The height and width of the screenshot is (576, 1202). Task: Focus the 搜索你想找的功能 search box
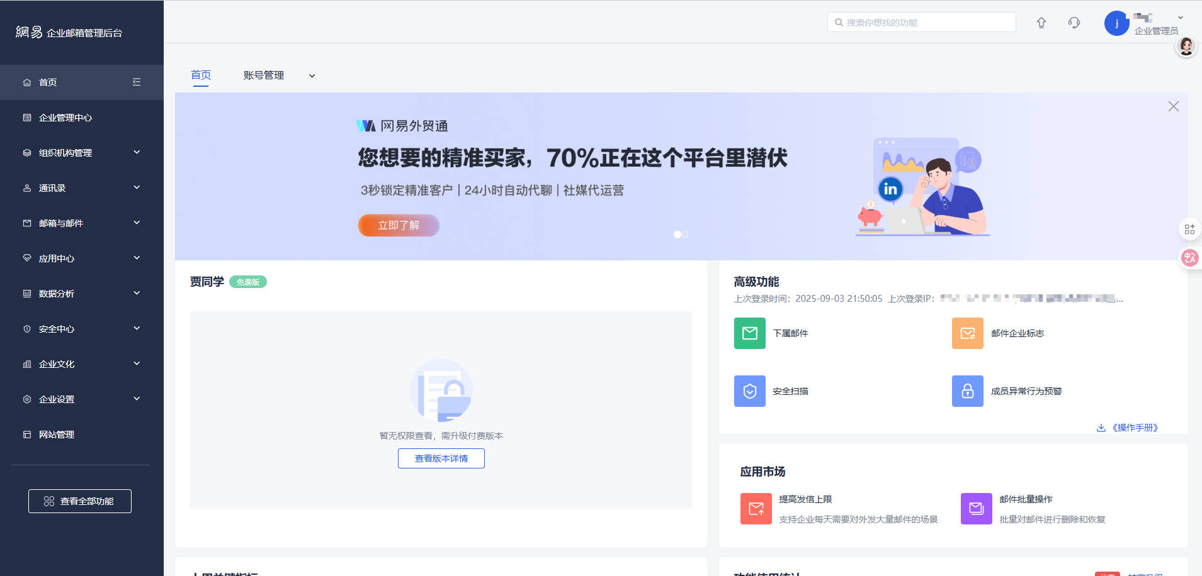click(x=922, y=22)
